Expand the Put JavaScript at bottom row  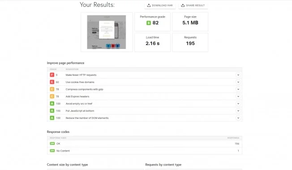pos(238,111)
